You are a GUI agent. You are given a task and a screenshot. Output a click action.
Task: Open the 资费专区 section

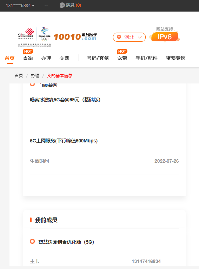point(175,58)
